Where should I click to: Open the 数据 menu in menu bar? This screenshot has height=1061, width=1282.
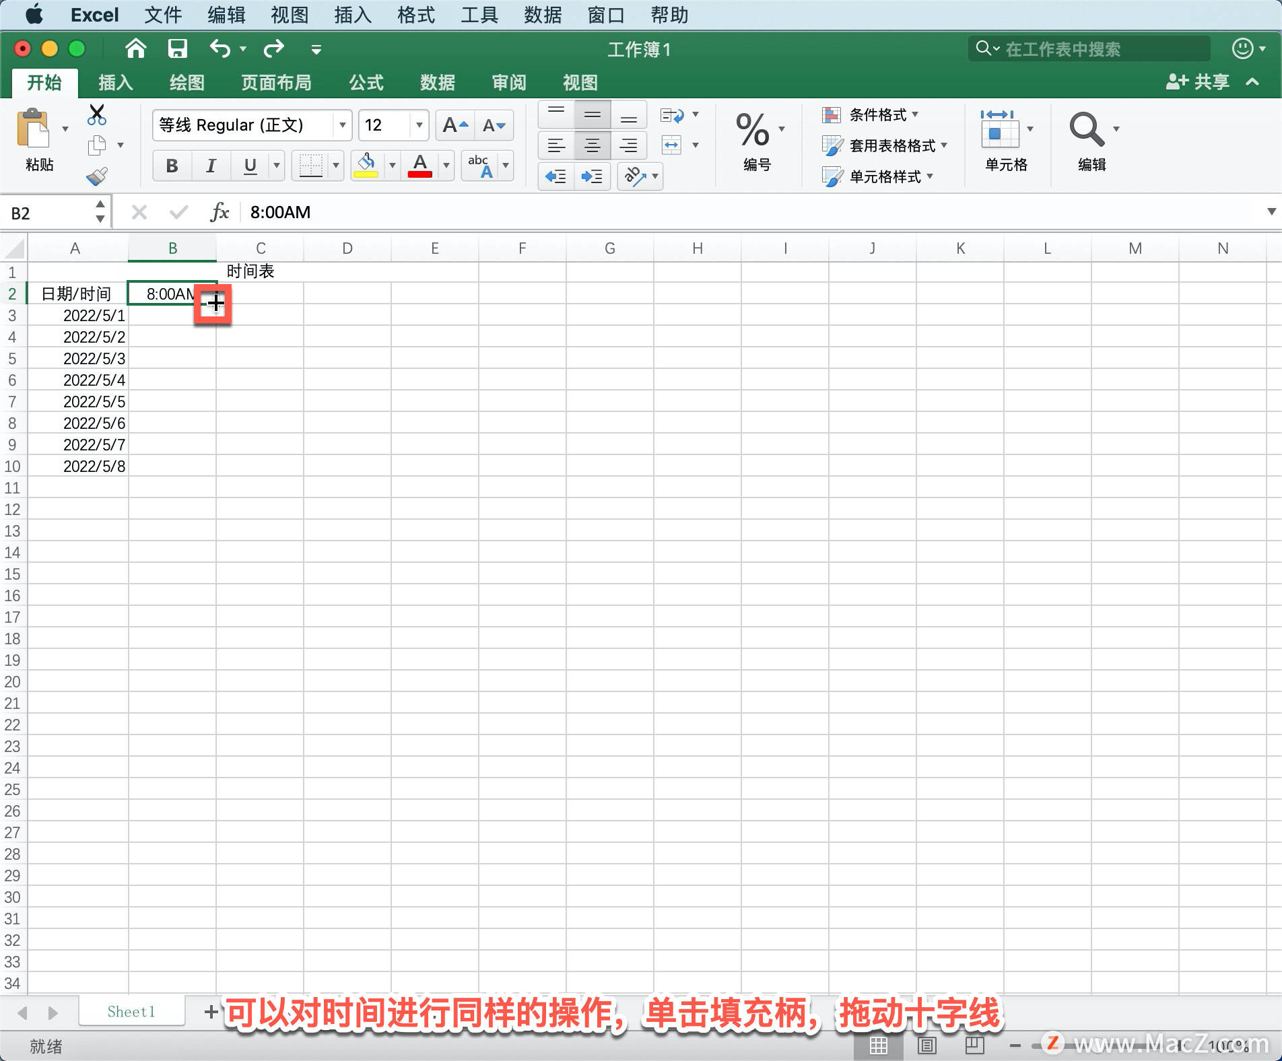[x=542, y=15]
